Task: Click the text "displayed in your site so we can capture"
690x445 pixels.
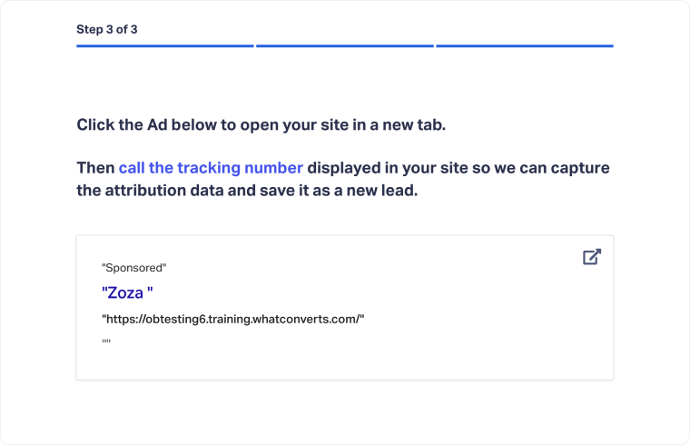Action: click(458, 168)
